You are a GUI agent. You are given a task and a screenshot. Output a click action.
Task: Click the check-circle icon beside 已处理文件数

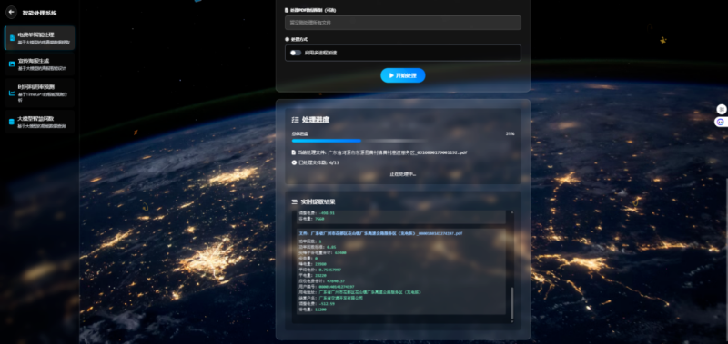click(294, 162)
